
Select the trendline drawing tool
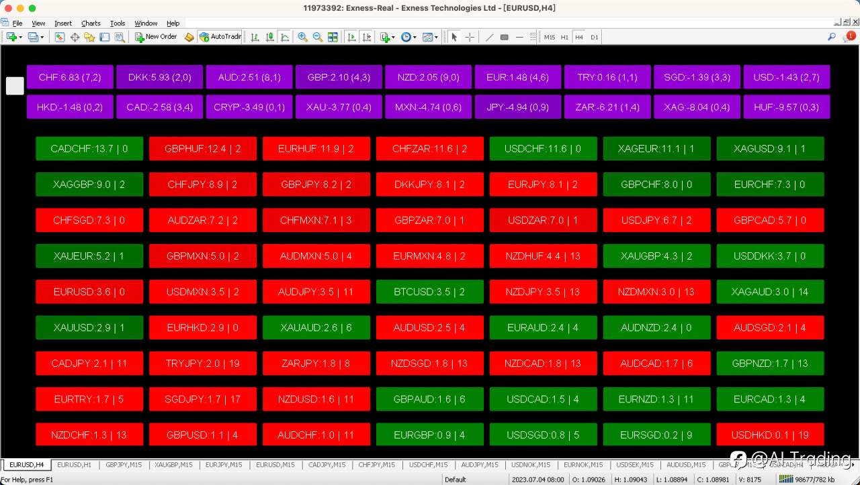[489, 37]
